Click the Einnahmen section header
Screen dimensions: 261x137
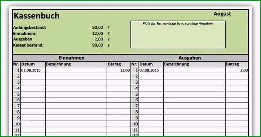(72, 58)
